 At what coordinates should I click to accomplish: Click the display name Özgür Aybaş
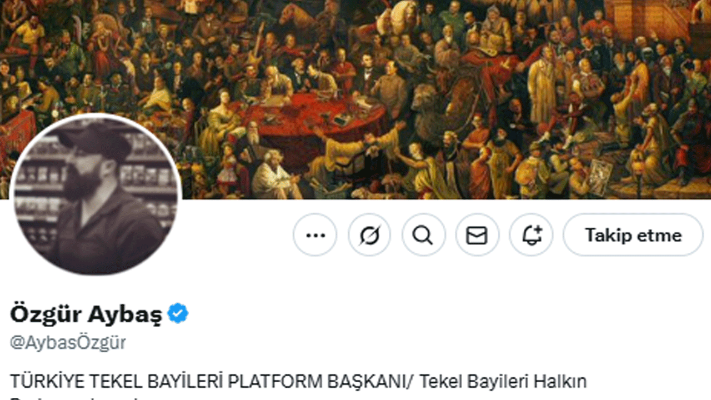tap(86, 314)
